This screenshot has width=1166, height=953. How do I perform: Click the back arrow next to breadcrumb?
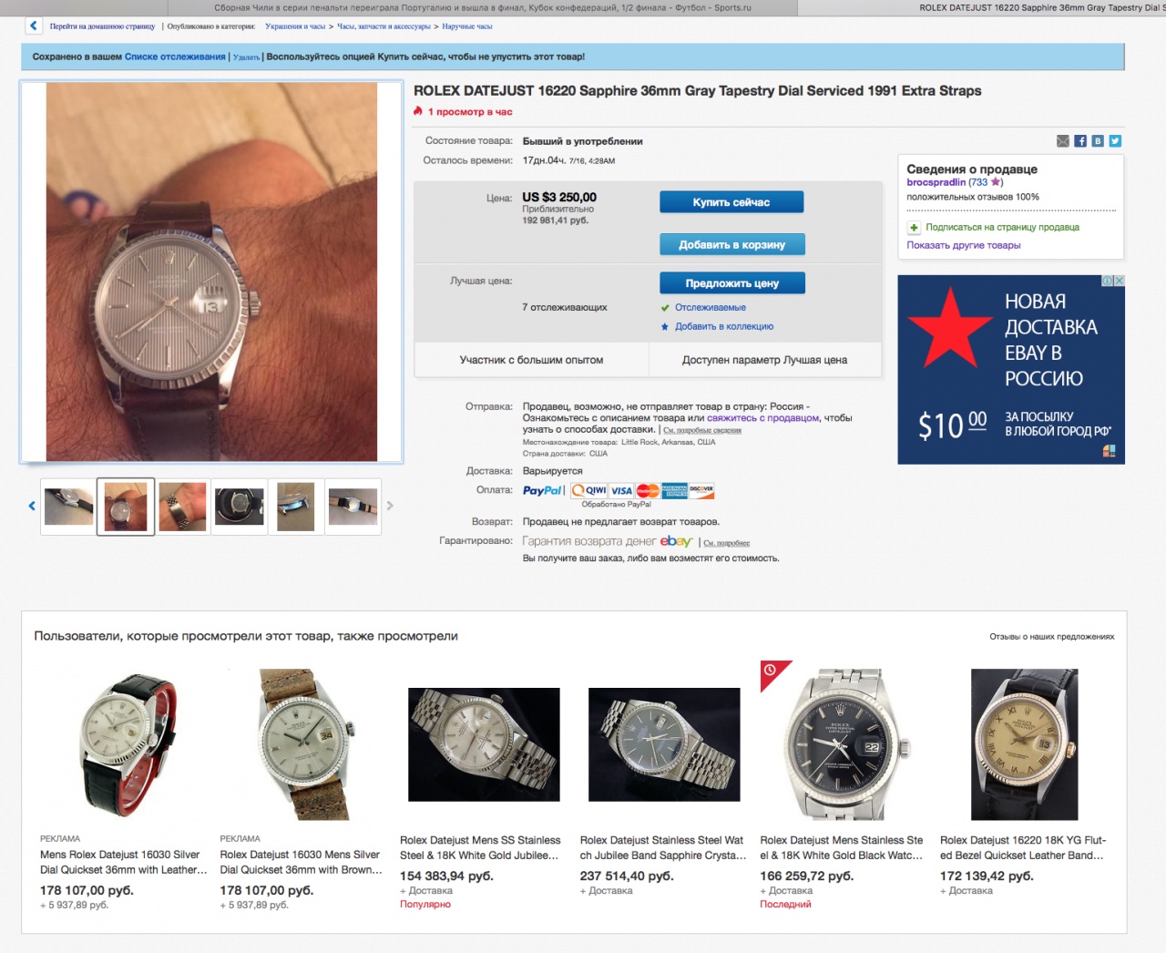(34, 26)
